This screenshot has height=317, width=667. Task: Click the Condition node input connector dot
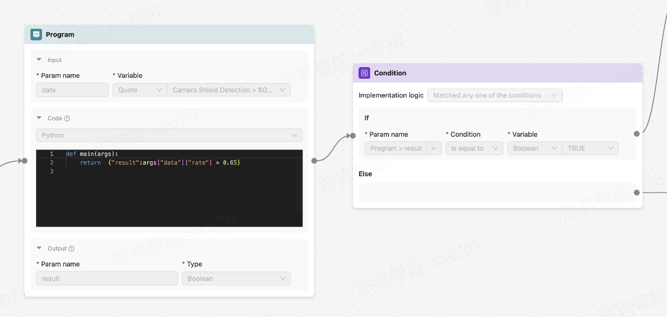353,135
